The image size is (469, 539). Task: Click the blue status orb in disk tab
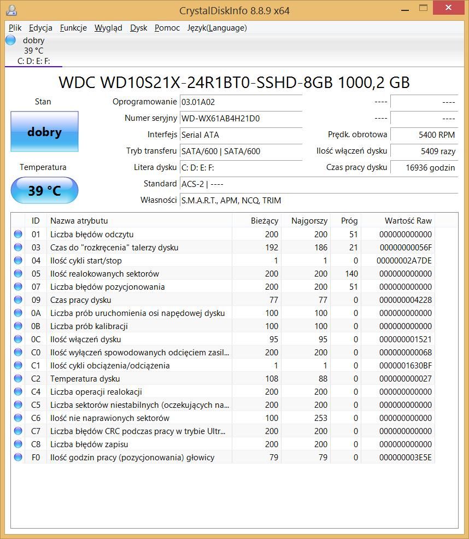pos(11,40)
